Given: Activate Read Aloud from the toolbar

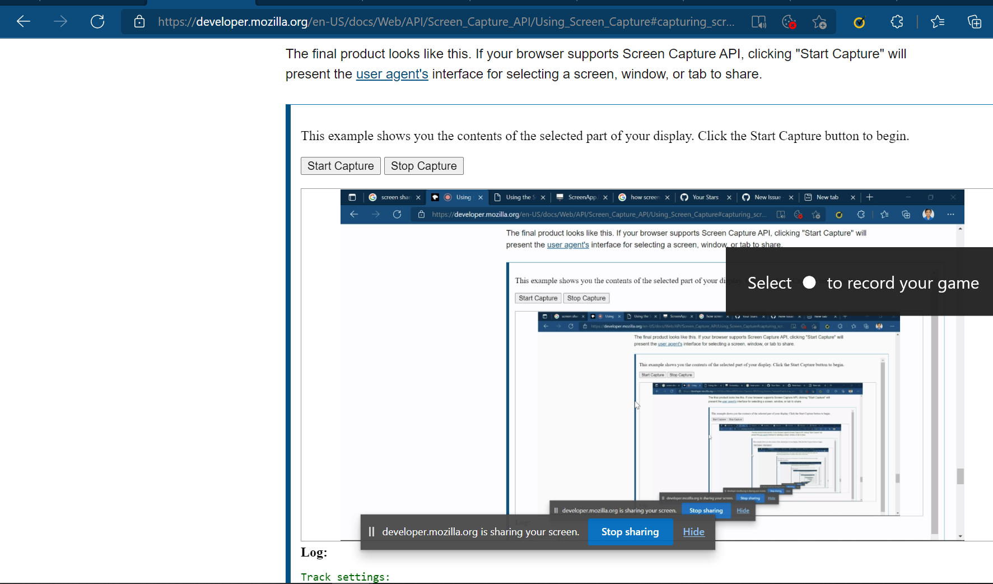Looking at the screenshot, I should (x=758, y=21).
